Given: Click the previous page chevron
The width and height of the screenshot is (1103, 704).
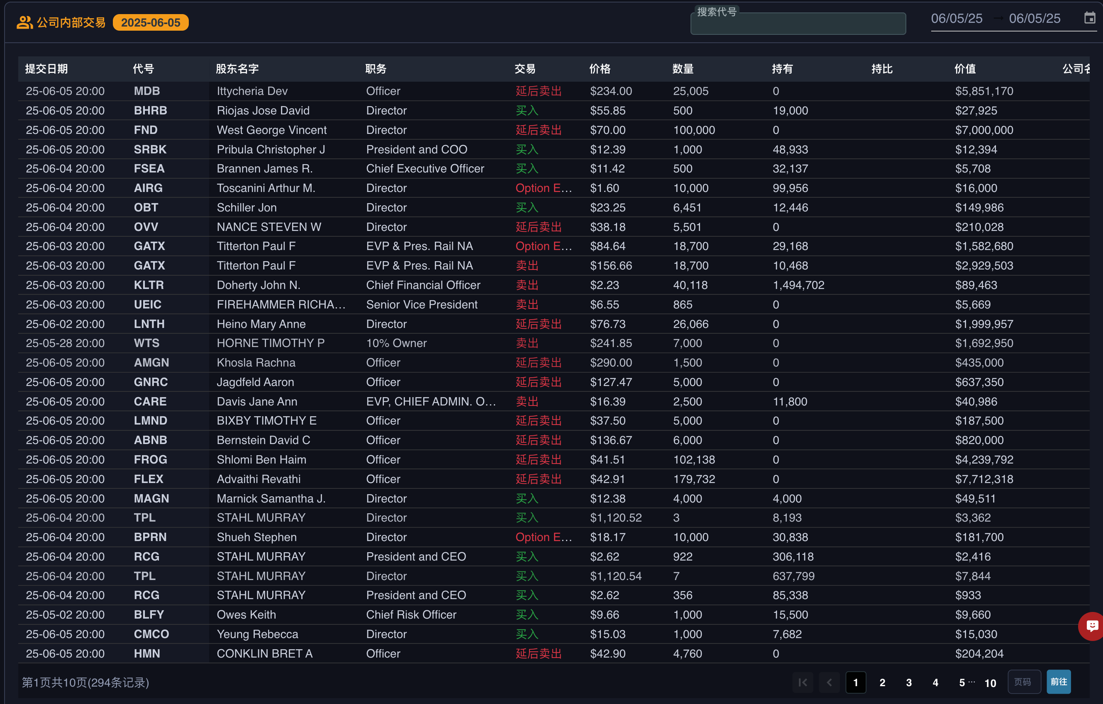Looking at the screenshot, I should click(x=829, y=682).
